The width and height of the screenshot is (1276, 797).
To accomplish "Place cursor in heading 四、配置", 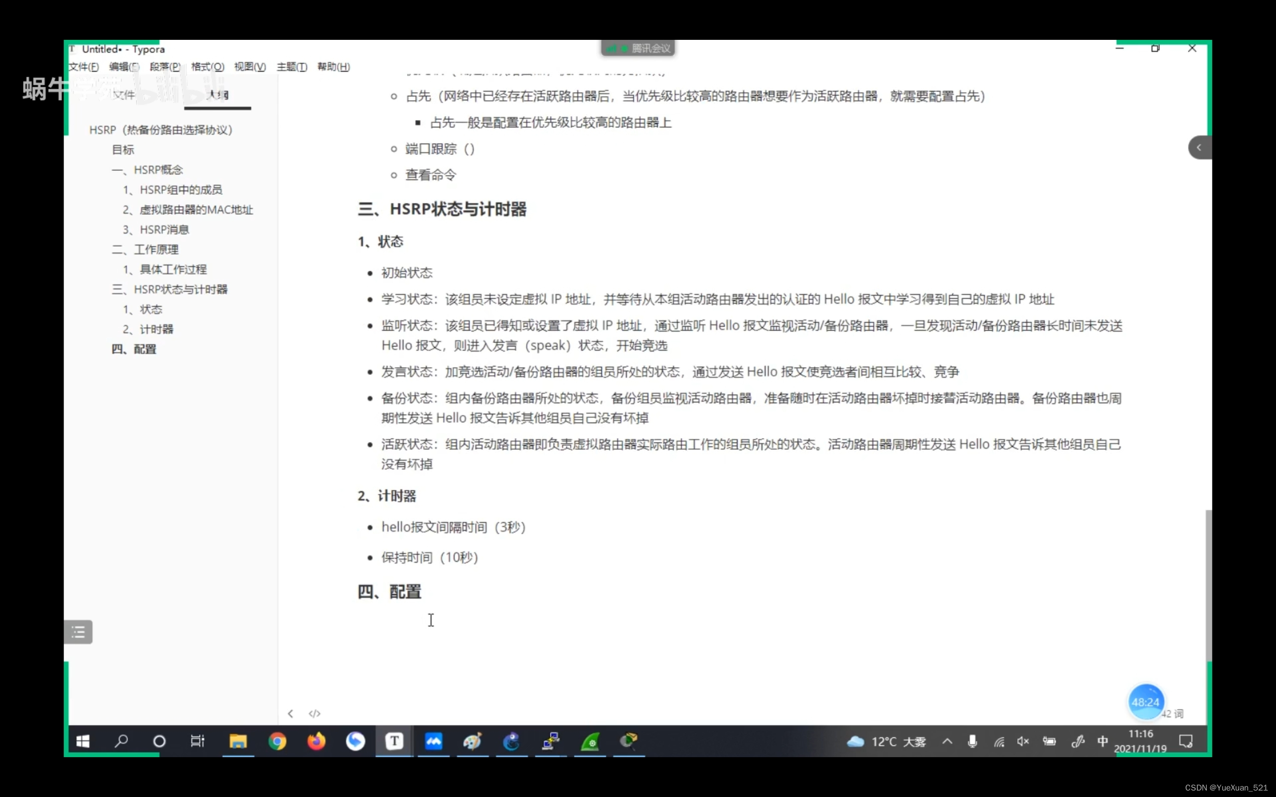I will (389, 592).
